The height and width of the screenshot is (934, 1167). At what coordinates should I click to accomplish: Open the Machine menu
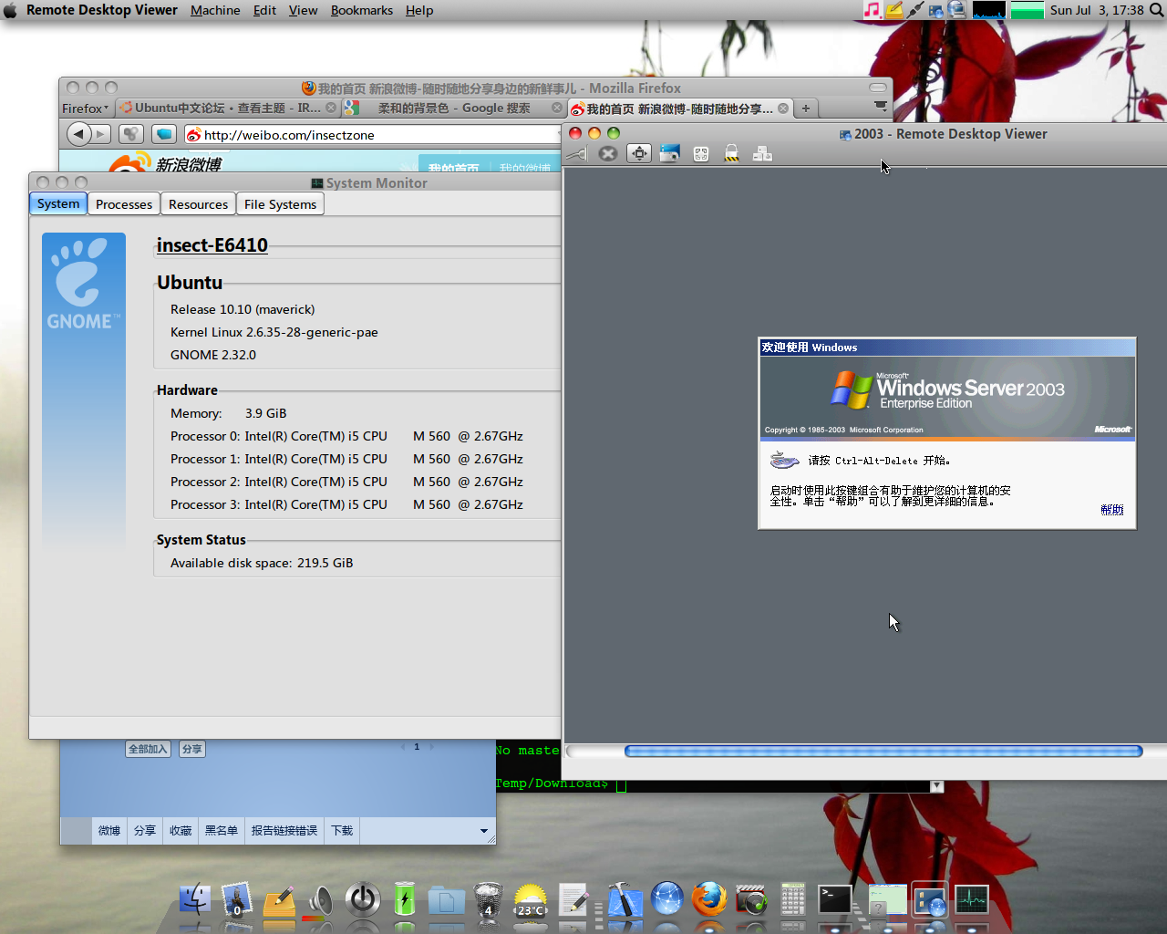(x=215, y=10)
